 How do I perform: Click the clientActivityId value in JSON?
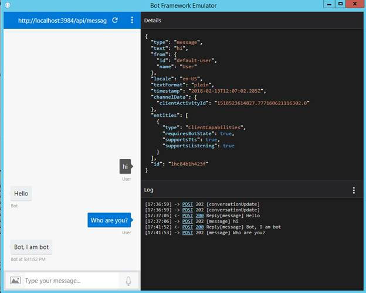pos(262,103)
